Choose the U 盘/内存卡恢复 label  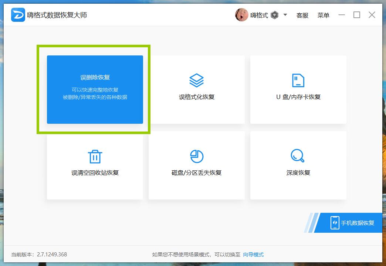[x=298, y=97]
